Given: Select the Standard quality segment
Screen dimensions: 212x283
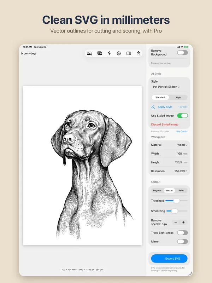Looking at the screenshot, I should point(160,98).
